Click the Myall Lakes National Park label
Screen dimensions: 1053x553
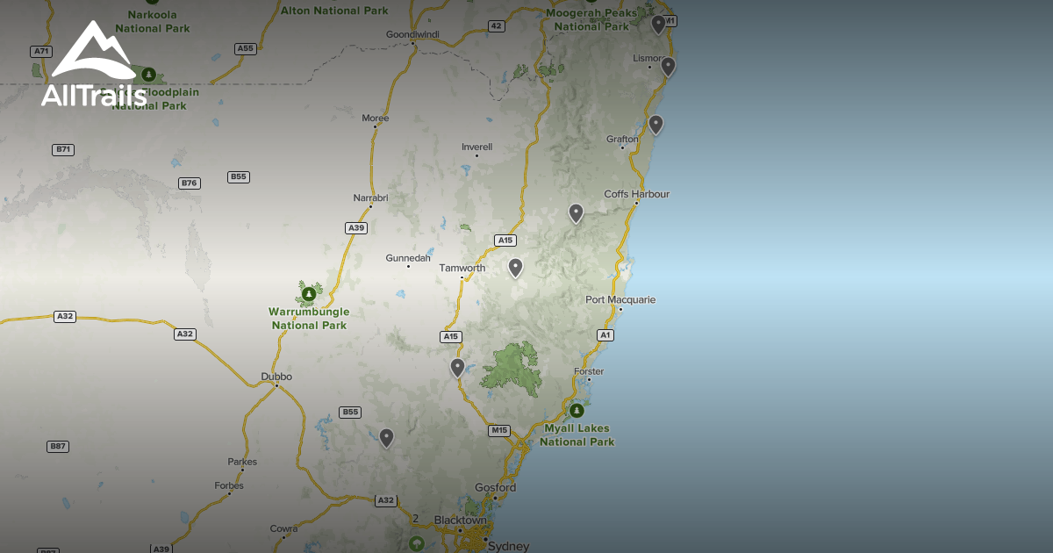577,435
